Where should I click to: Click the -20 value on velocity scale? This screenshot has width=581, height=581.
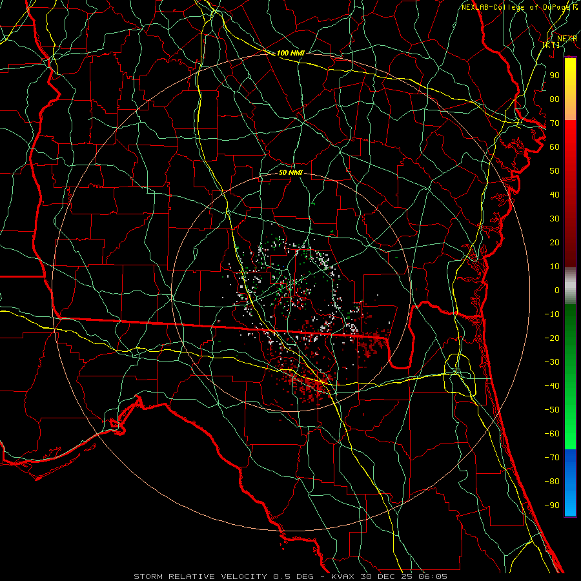(552, 338)
